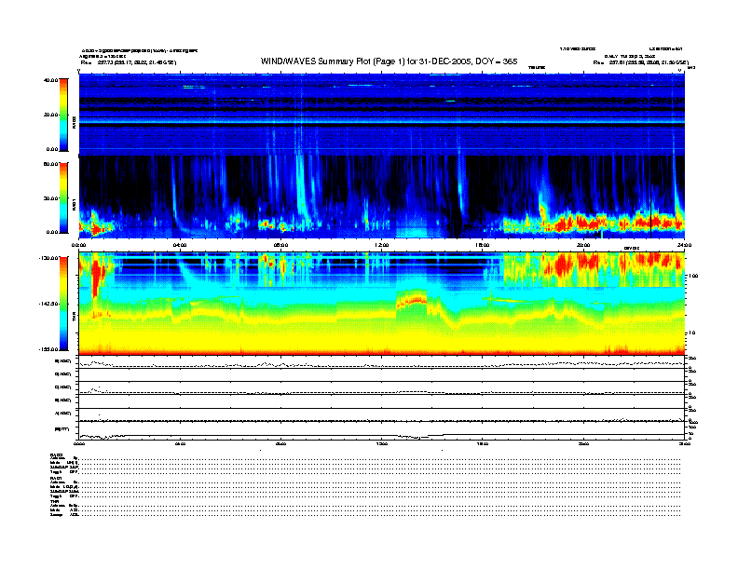
Task: Click the 20.00 top color scale label
Action: 50,115
